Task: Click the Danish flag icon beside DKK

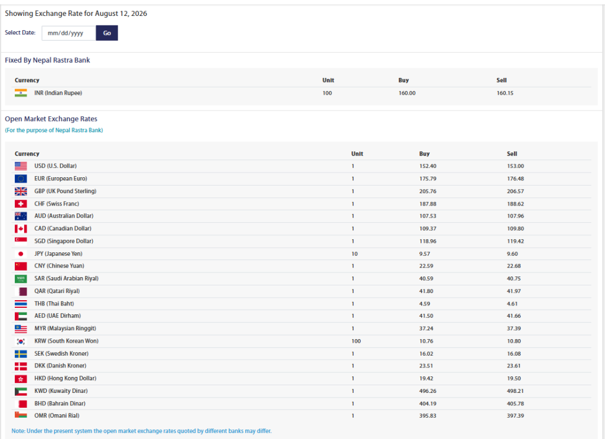Action: 21,366
